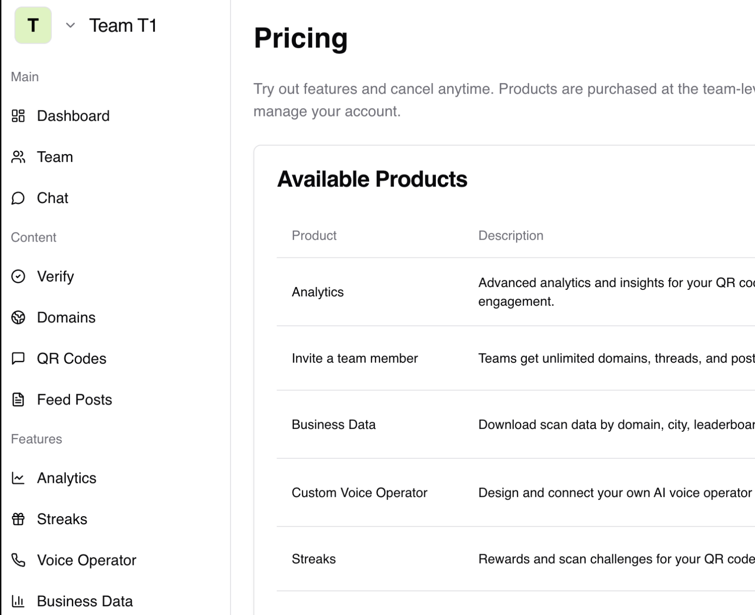Navigate to Feed Posts section

coord(74,400)
